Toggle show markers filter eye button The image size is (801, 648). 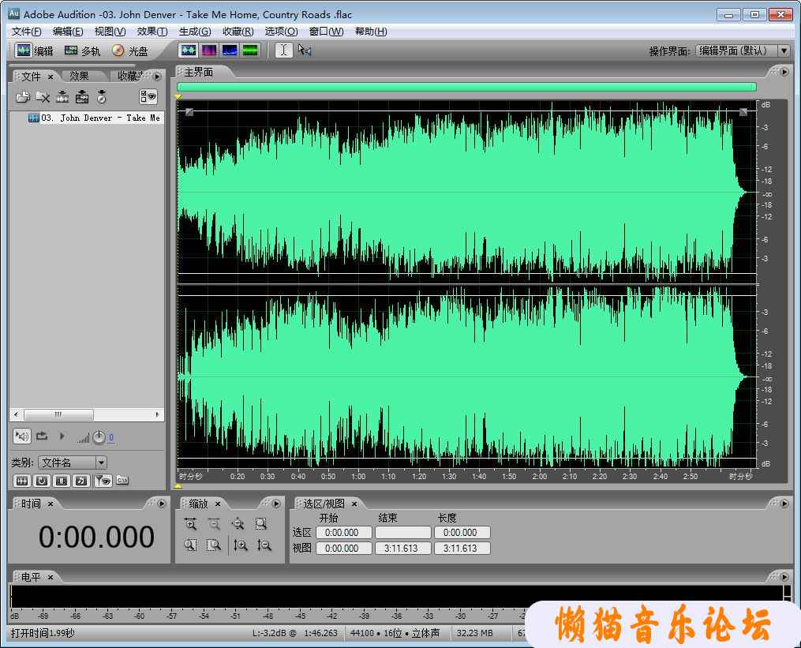click(x=103, y=481)
